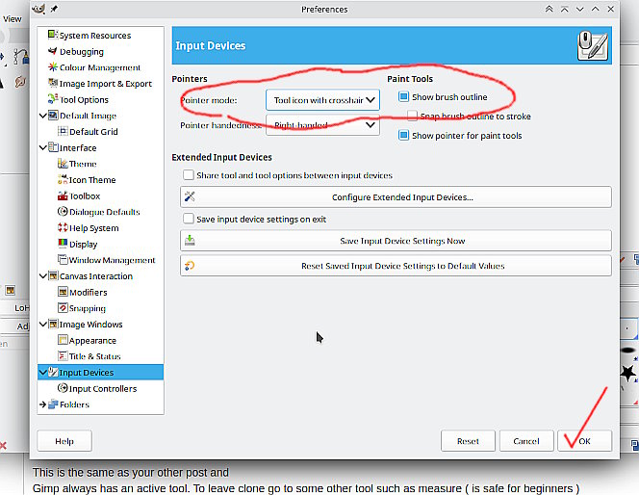Select Default Grid label in tree
This screenshot has width=639, height=495.
(x=93, y=132)
